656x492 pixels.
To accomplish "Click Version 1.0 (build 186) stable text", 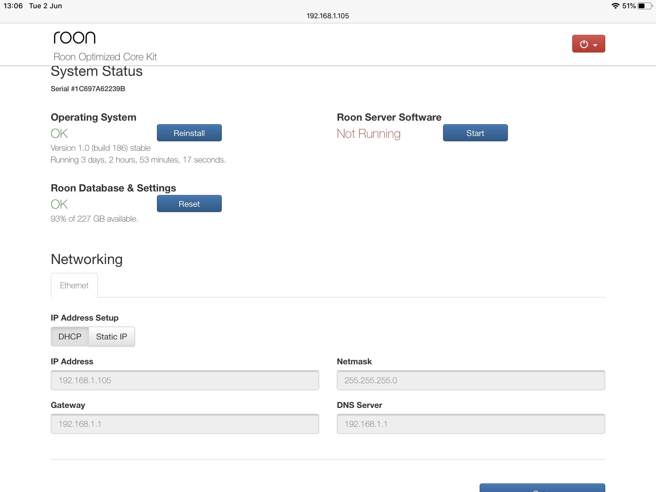I will coord(101,148).
